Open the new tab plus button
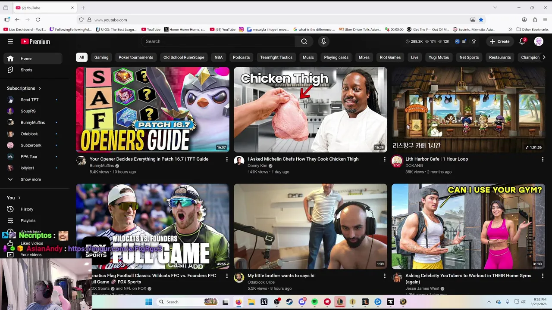 point(83,8)
